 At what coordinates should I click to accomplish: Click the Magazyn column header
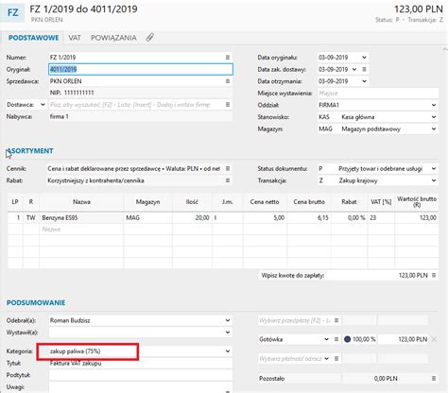(147, 202)
